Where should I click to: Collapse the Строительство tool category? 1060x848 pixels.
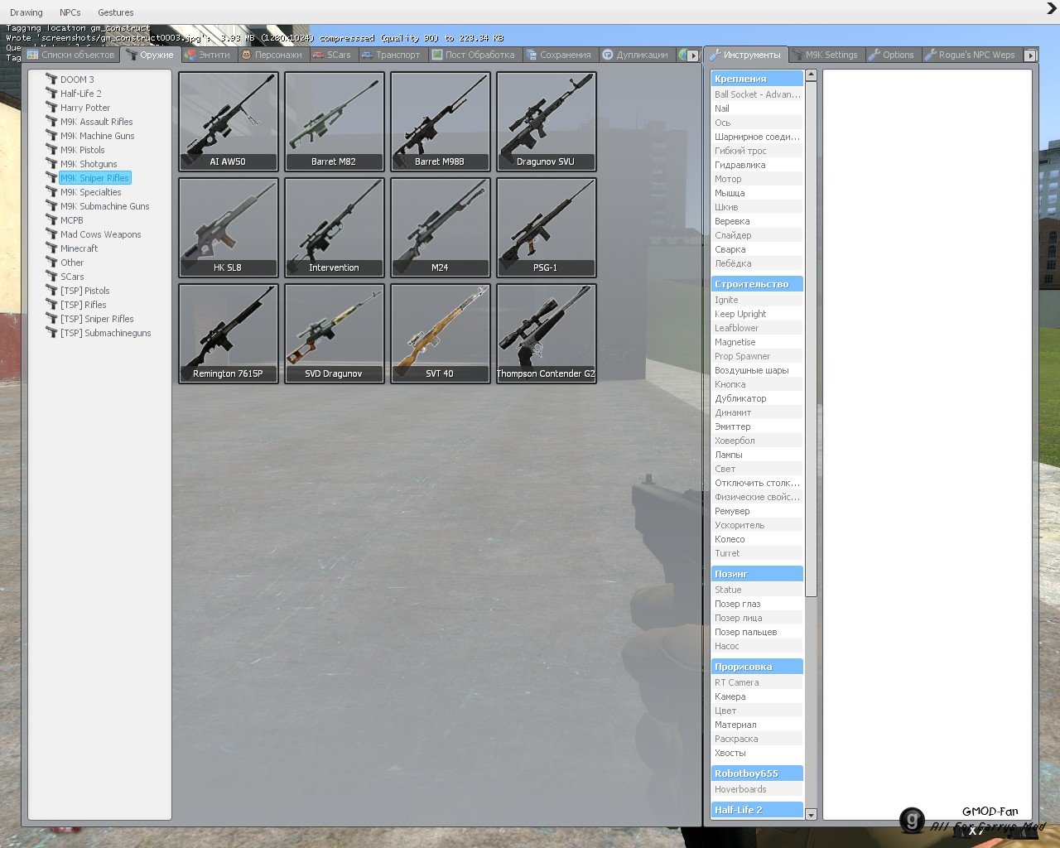757,284
